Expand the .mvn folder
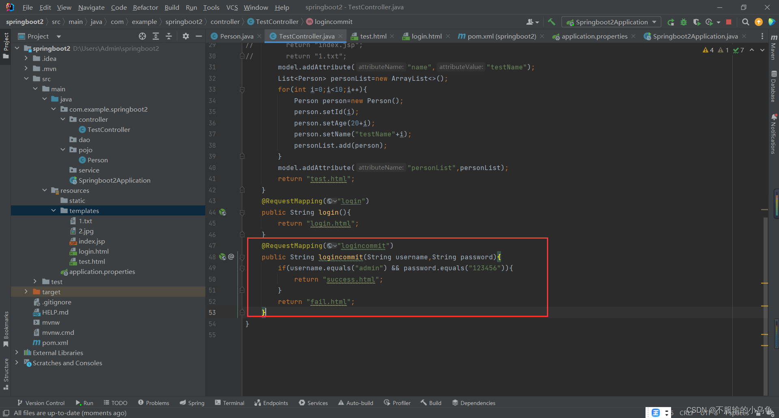 coord(26,69)
